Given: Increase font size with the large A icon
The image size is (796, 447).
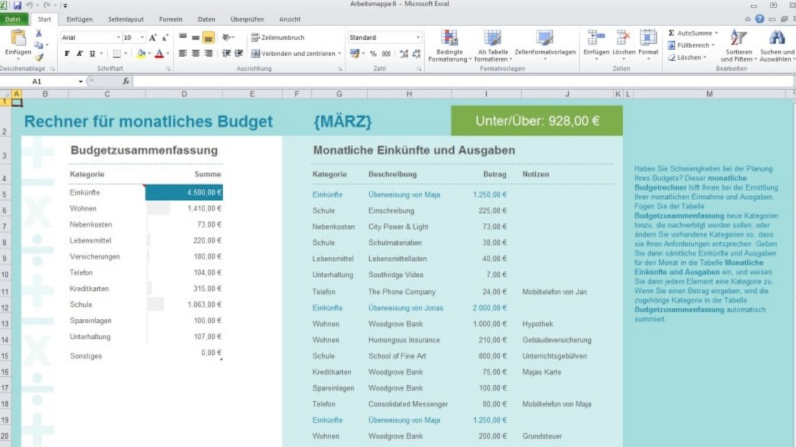Looking at the screenshot, I should pyautogui.click(x=152, y=38).
